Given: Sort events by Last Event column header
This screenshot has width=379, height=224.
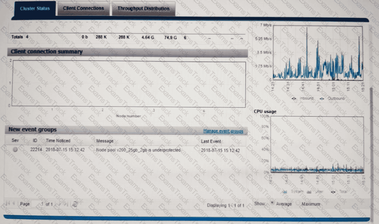Looking at the screenshot, I should tap(211, 141).
